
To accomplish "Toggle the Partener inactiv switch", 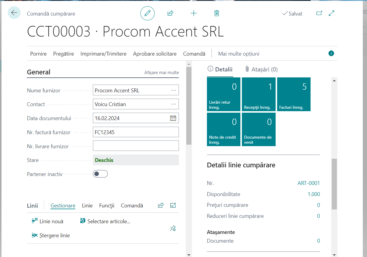I will (x=100, y=174).
